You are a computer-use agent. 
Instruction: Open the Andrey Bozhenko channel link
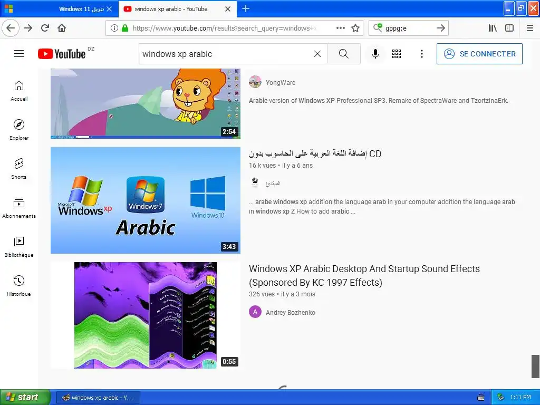[x=291, y=312]
